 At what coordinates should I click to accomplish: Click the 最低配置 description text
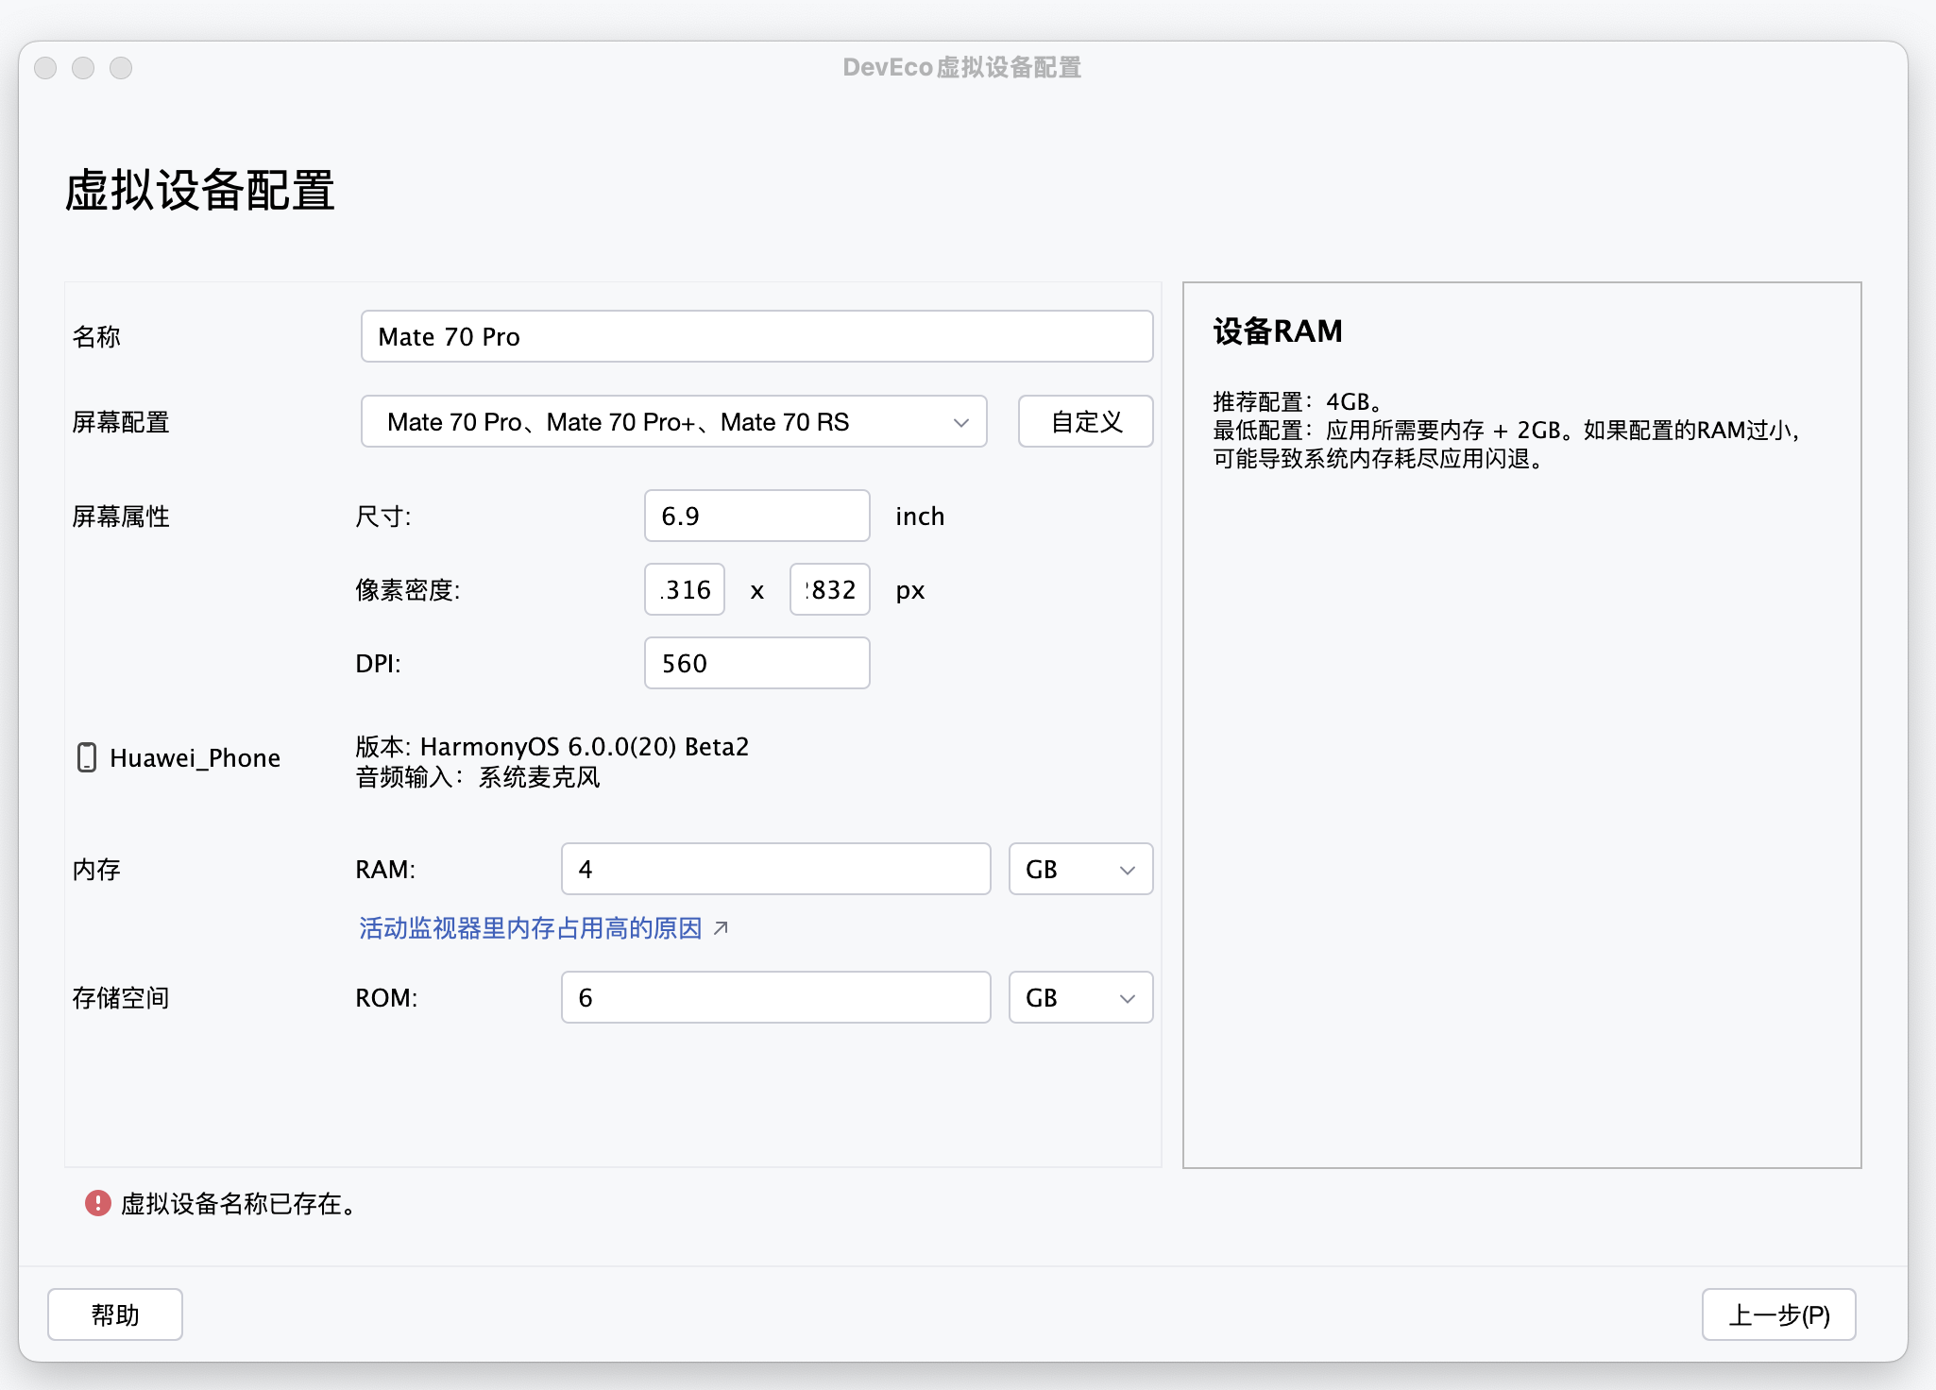[x=1508, y=445]
